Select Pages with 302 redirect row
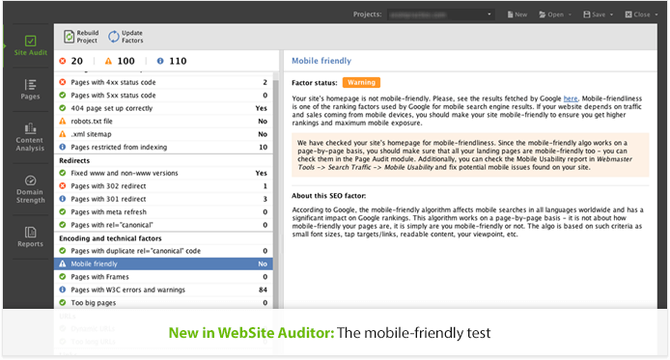 coord(164,186)
